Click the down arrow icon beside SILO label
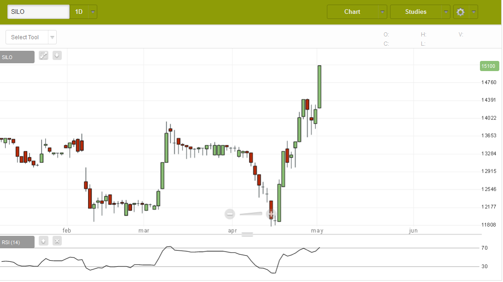The image size is (503, 282). tap(57, 56)
